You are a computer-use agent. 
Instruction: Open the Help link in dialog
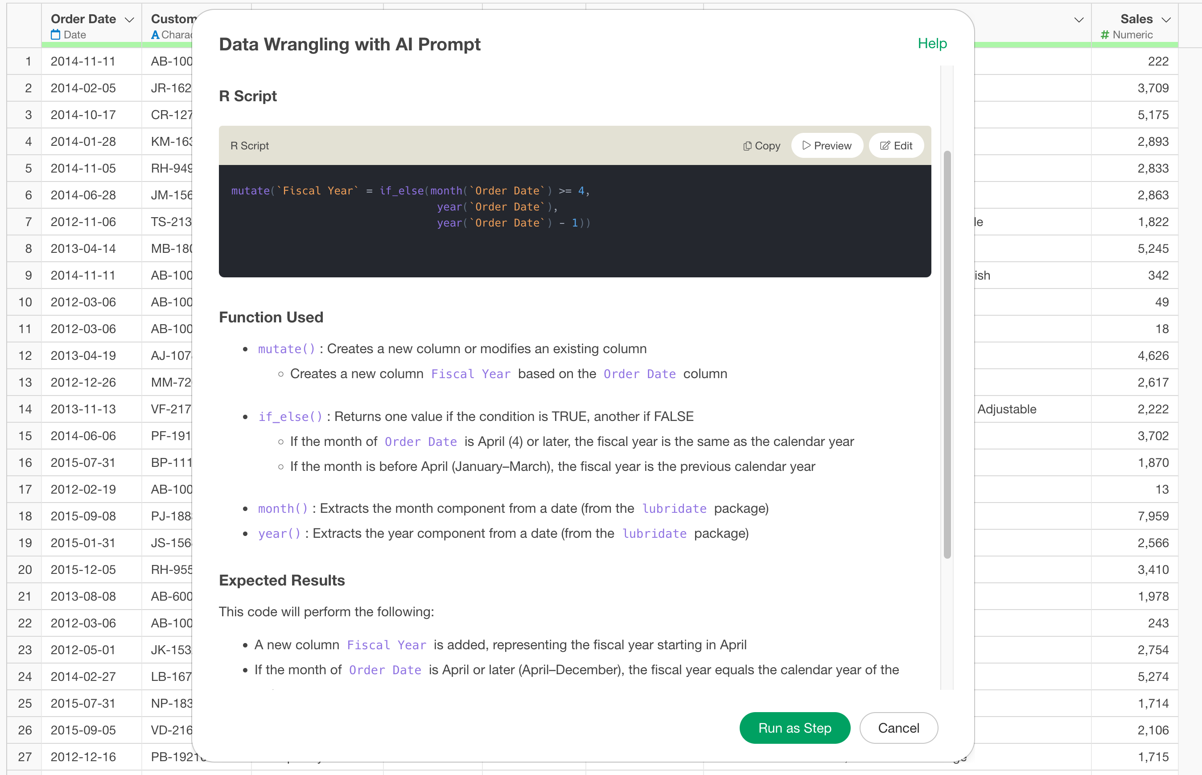(x=932, y=44)
